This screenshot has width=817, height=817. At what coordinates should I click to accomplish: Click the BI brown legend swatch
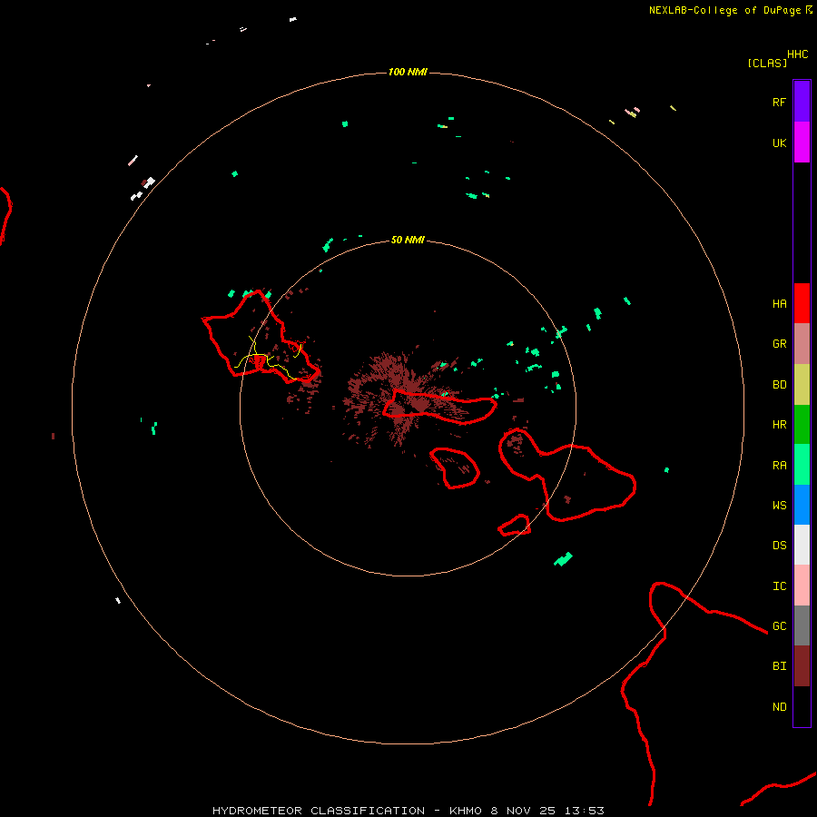802,666
